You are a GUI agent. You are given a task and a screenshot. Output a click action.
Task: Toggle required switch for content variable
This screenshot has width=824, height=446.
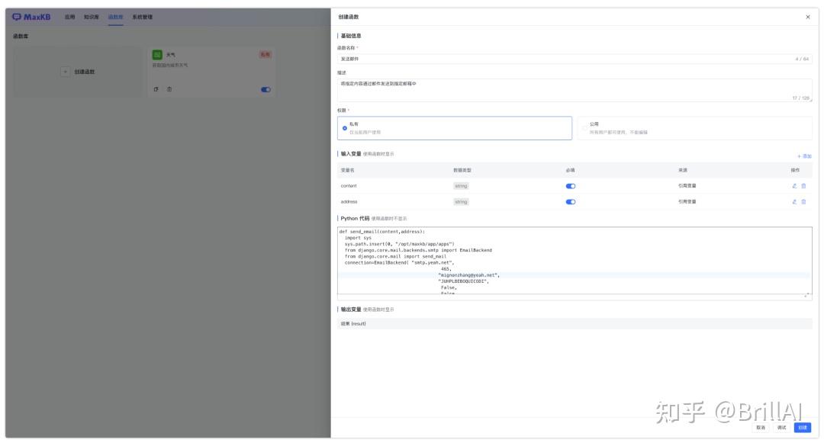571,186
